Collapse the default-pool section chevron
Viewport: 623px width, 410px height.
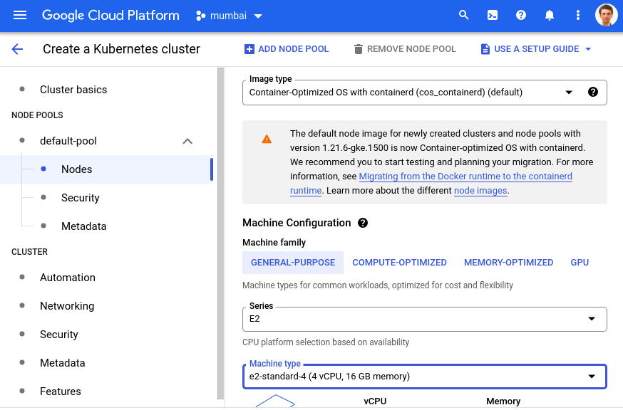coord(187,142)
